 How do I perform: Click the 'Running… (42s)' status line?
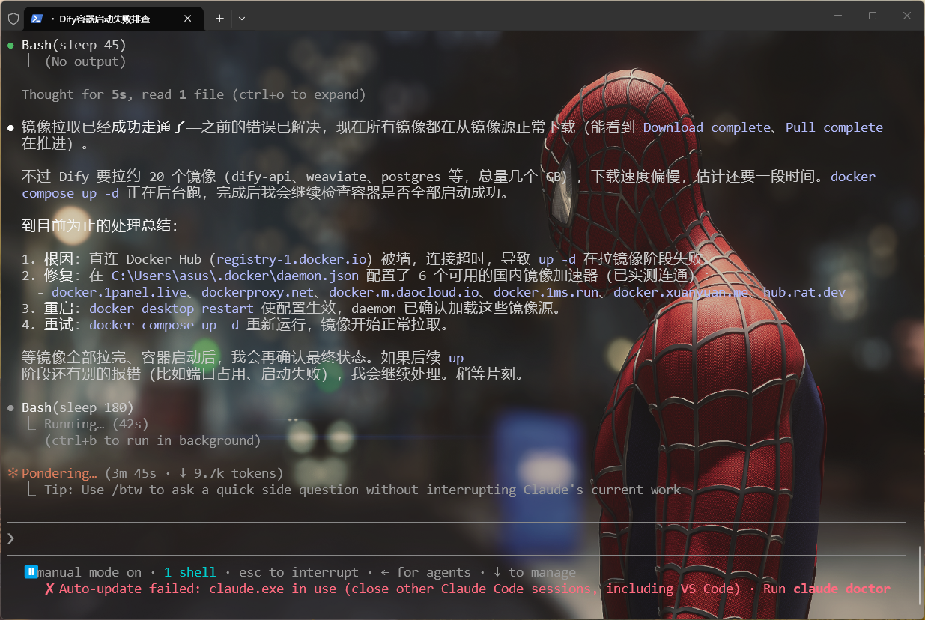(97, 424)
